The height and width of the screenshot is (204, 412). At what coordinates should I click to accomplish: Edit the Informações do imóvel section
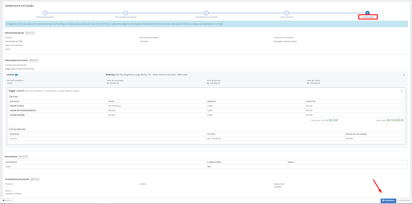[x=34, y=60]
